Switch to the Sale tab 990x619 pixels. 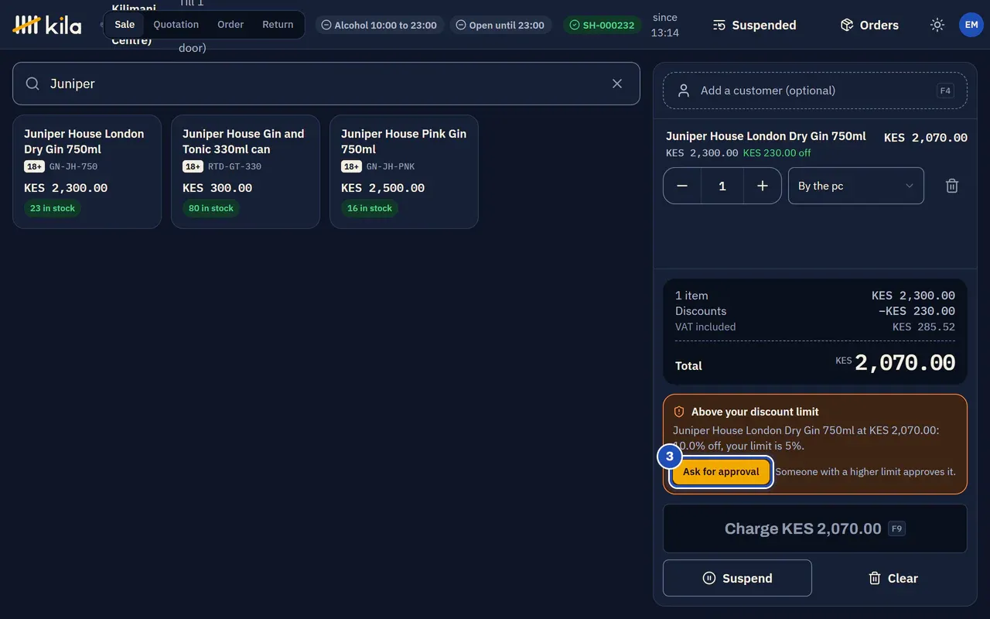tap(125, 25)
